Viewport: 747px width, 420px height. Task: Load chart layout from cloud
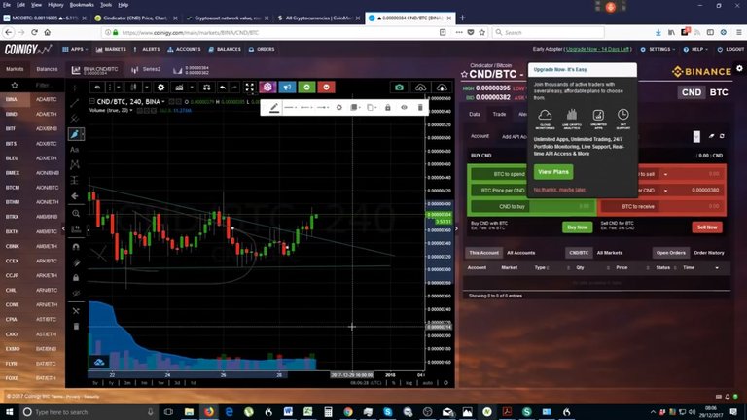420,87
